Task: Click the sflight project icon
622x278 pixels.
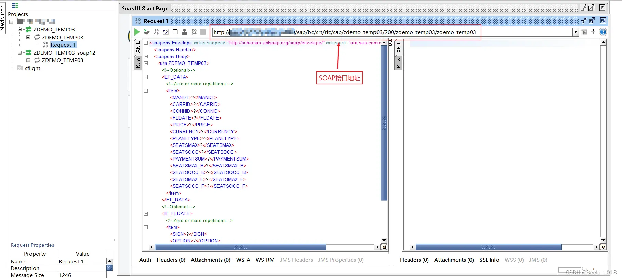Action: point(20,68)
